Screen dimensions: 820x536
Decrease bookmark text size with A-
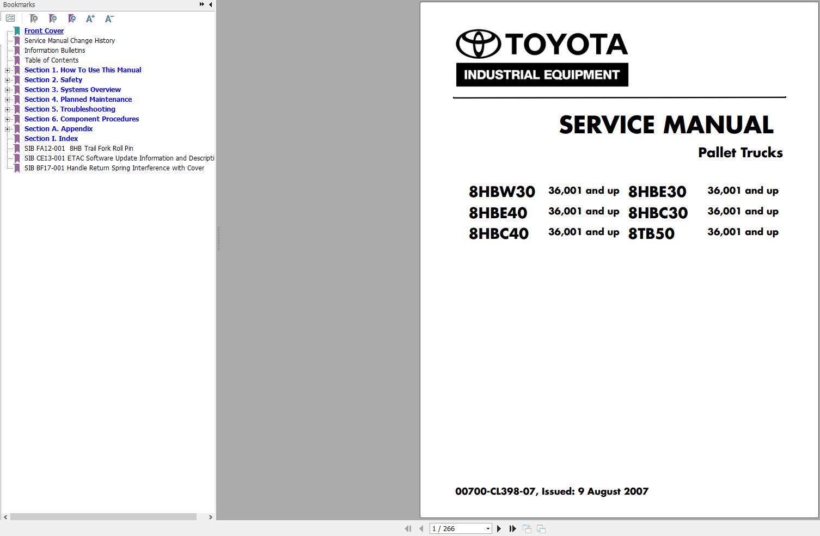point(109,19)
